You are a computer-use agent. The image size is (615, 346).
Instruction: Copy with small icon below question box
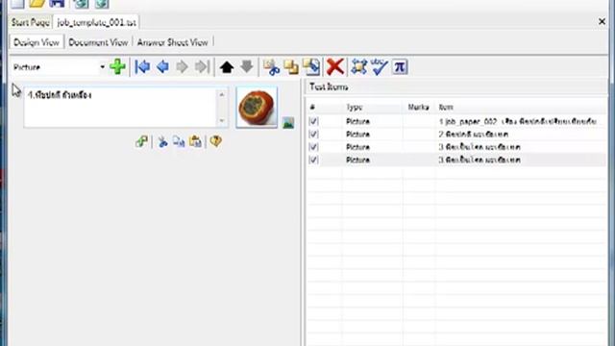pyautogui.click(x=179, y=141)
